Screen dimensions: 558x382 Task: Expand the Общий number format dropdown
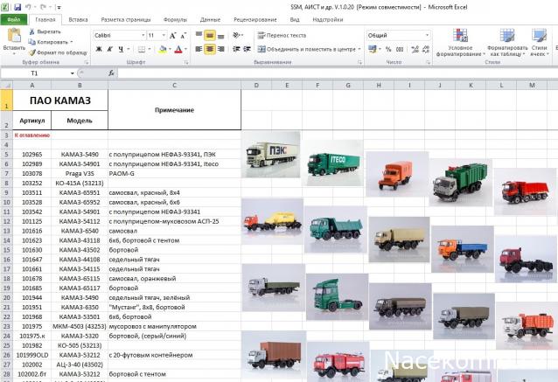(x=427, y=35)
